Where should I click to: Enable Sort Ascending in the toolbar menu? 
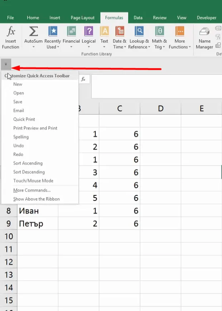click(x=28, y=163)
